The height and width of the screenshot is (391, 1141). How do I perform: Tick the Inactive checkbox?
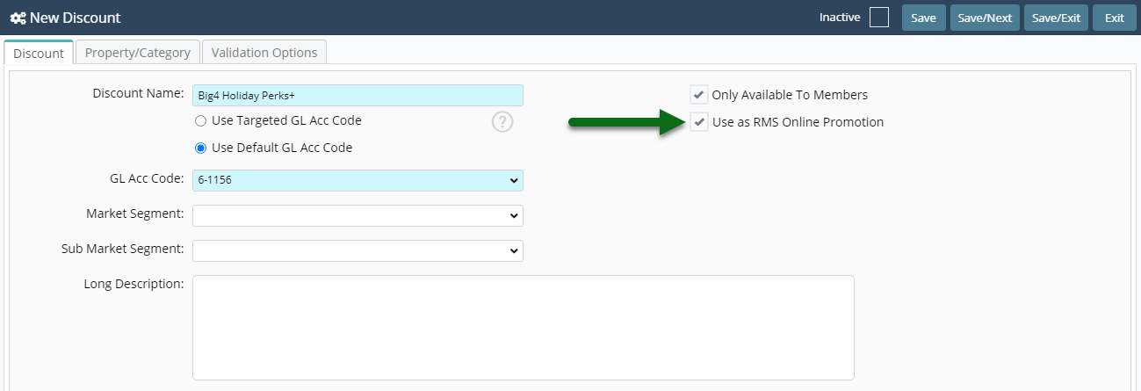point(878,18)
